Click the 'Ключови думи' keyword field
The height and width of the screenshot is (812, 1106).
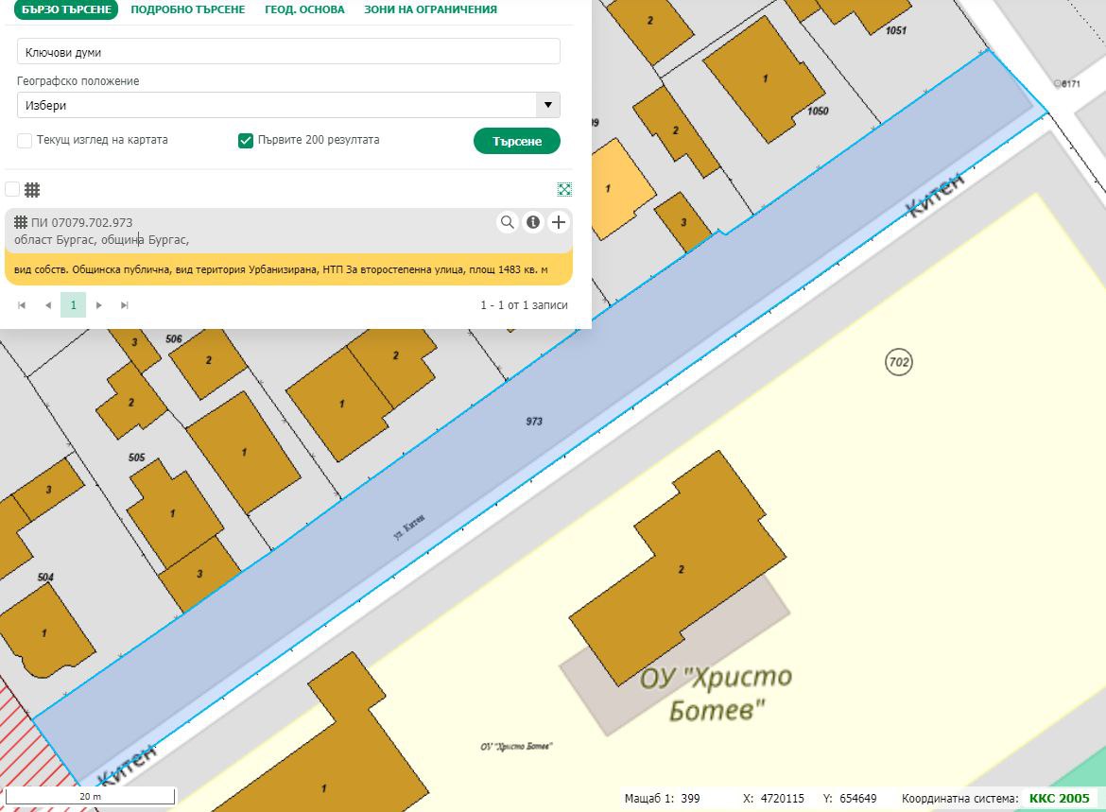pos(288,52)
